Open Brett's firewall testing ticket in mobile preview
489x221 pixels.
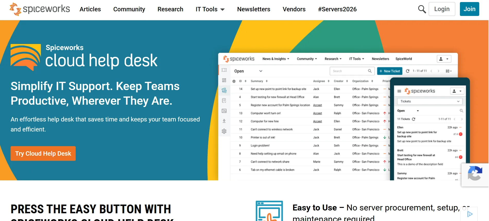[430, 157]
